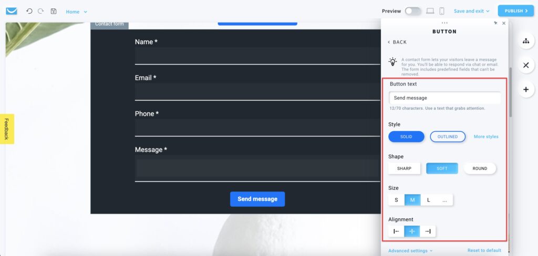Expand Advanced settings
The height and width of the screenshot is (256, 538).
click(x=410, y=251)
